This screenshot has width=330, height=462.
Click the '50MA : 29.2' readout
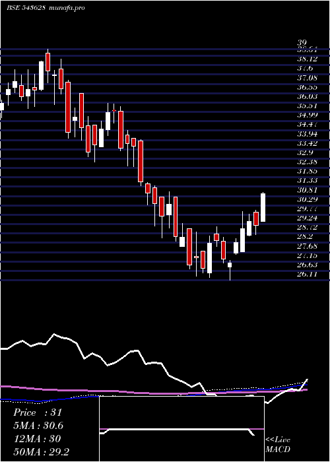[41, 451]
